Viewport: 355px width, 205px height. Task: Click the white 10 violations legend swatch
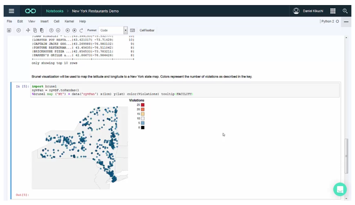pos(143,118)
